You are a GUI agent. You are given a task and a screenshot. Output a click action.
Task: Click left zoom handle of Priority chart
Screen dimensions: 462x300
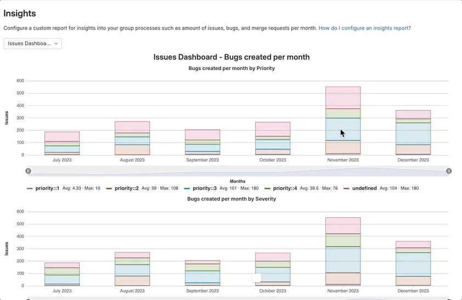coord(28,171)
